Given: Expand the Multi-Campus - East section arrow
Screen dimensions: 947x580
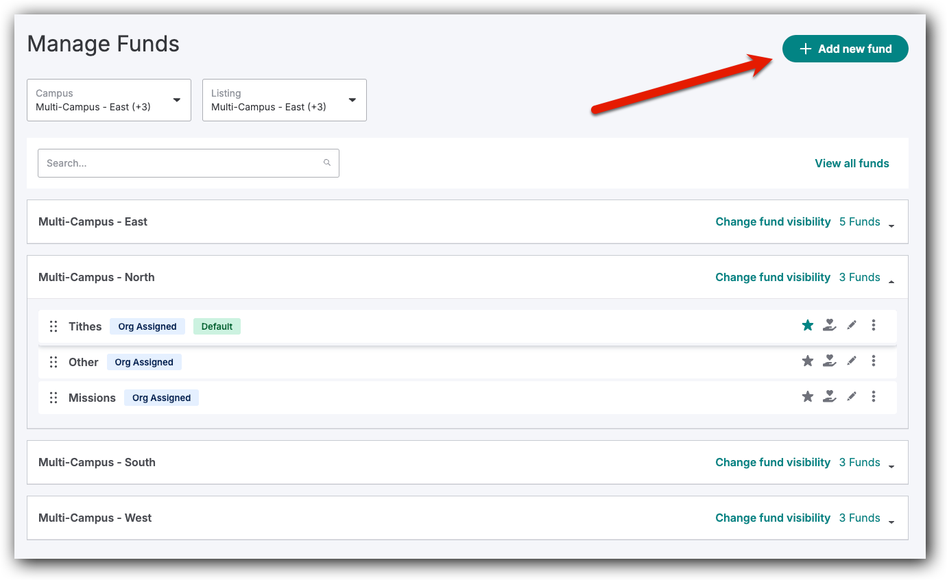Looking at the screenshot, I should tap(891, 226).
